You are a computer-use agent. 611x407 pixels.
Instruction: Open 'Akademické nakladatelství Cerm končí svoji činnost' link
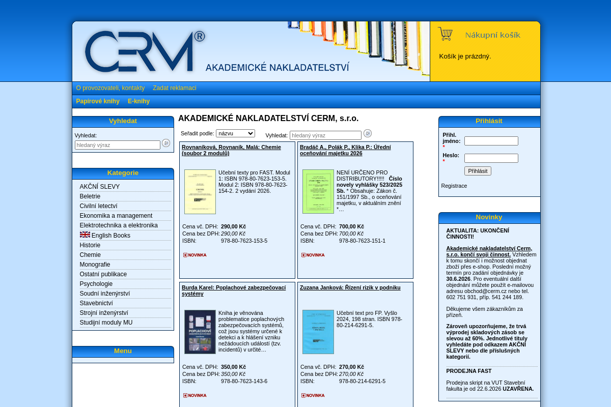tap(489, 251)
